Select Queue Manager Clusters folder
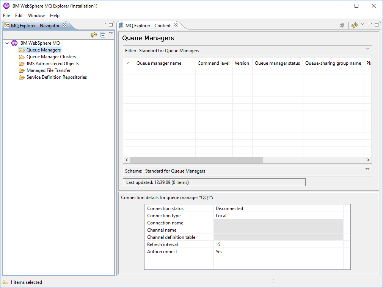This screenshot has height=288, width=383. pyautogui.click(x=51, y=57)
